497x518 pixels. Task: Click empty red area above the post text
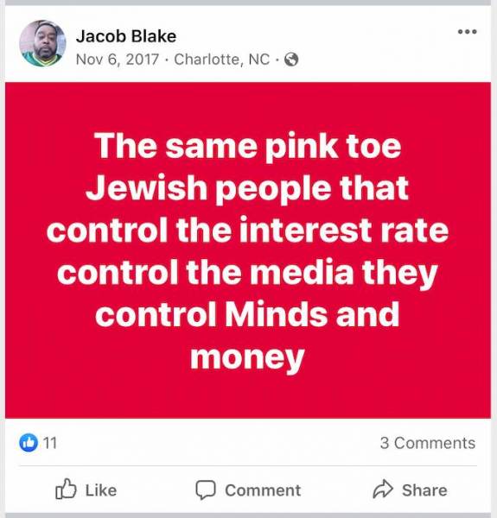click(248, 105)
